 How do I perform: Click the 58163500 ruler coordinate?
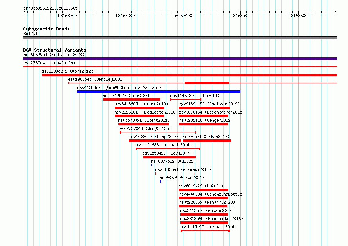click(x=240, y=16)
